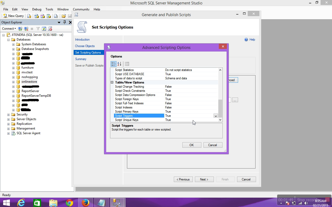Open the Community menu
The height and width of the screenshot is (207, 332).
pyautogui.click(x=81, y=9)
